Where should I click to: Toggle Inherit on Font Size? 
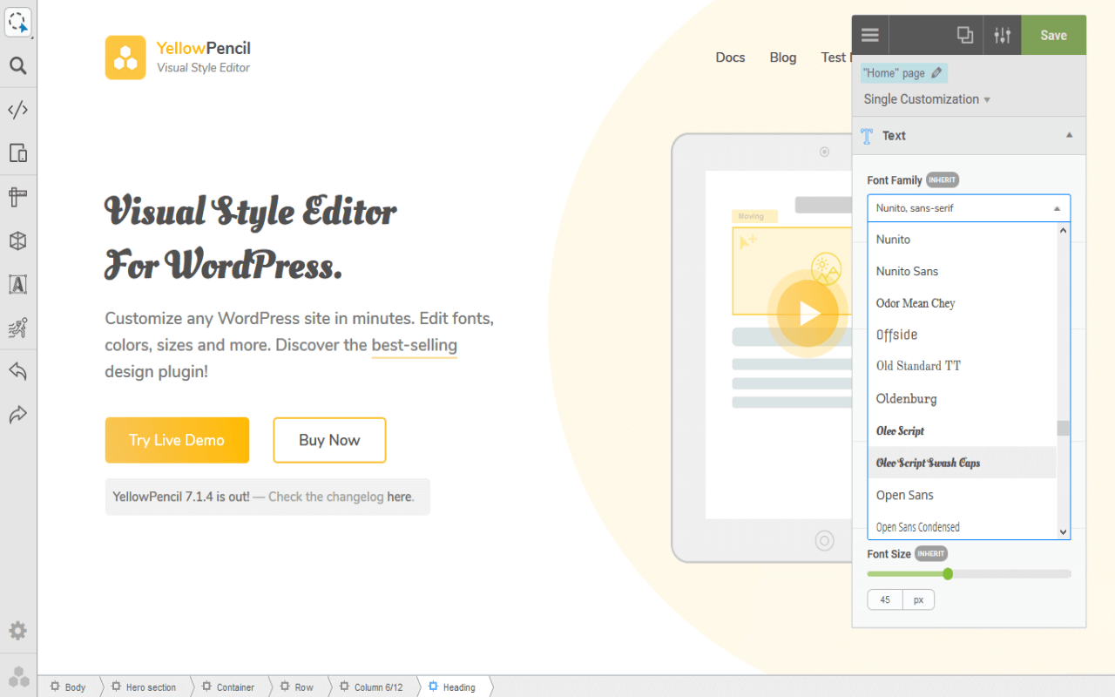931,553
